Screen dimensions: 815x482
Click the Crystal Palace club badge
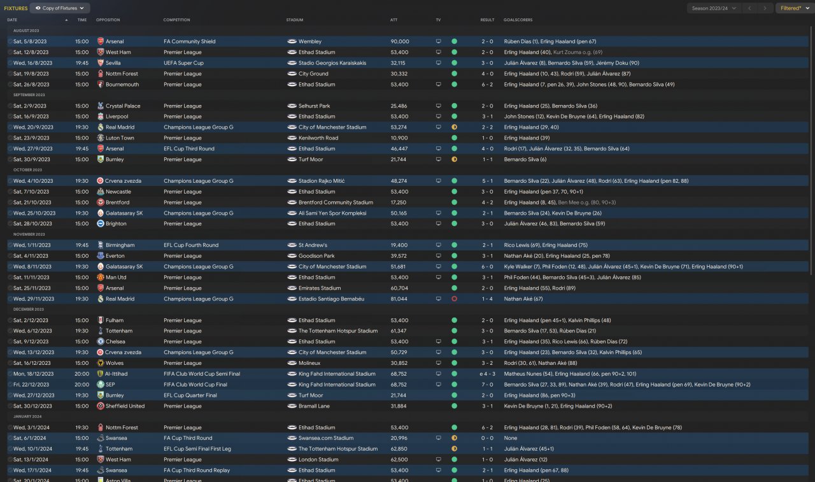101,106
